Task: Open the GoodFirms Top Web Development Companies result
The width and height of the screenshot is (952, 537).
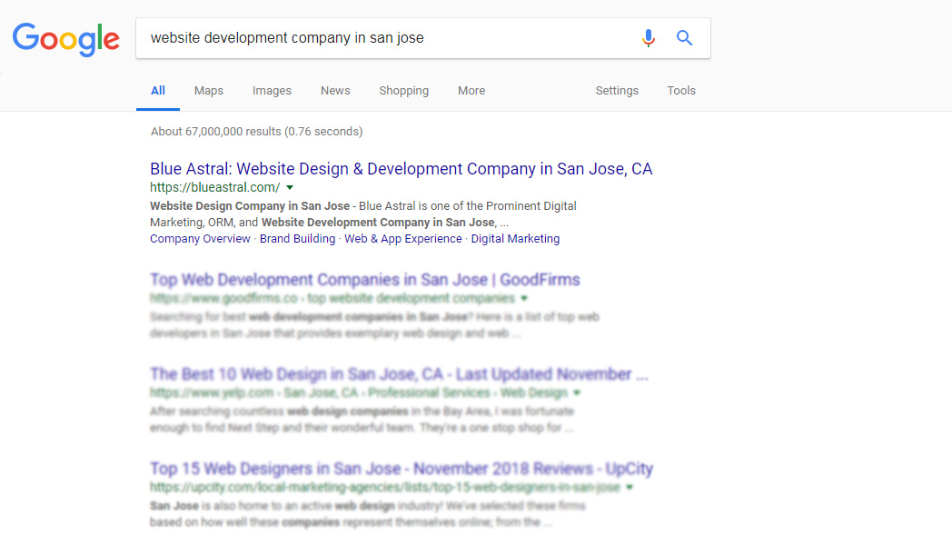Action: (x=365, y=280)
